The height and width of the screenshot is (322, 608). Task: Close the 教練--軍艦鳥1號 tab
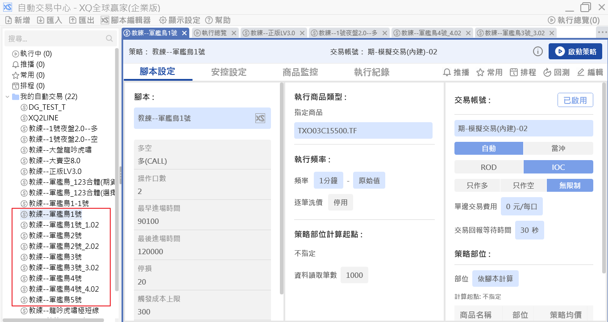184,33
